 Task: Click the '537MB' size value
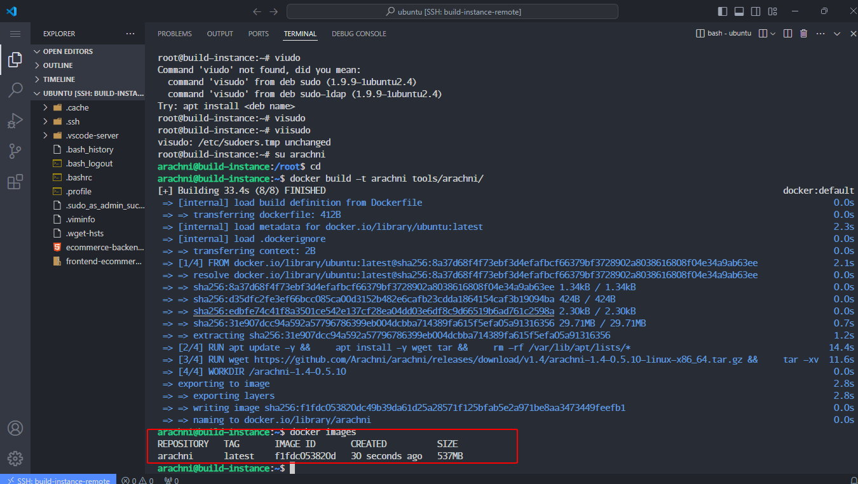450,456
